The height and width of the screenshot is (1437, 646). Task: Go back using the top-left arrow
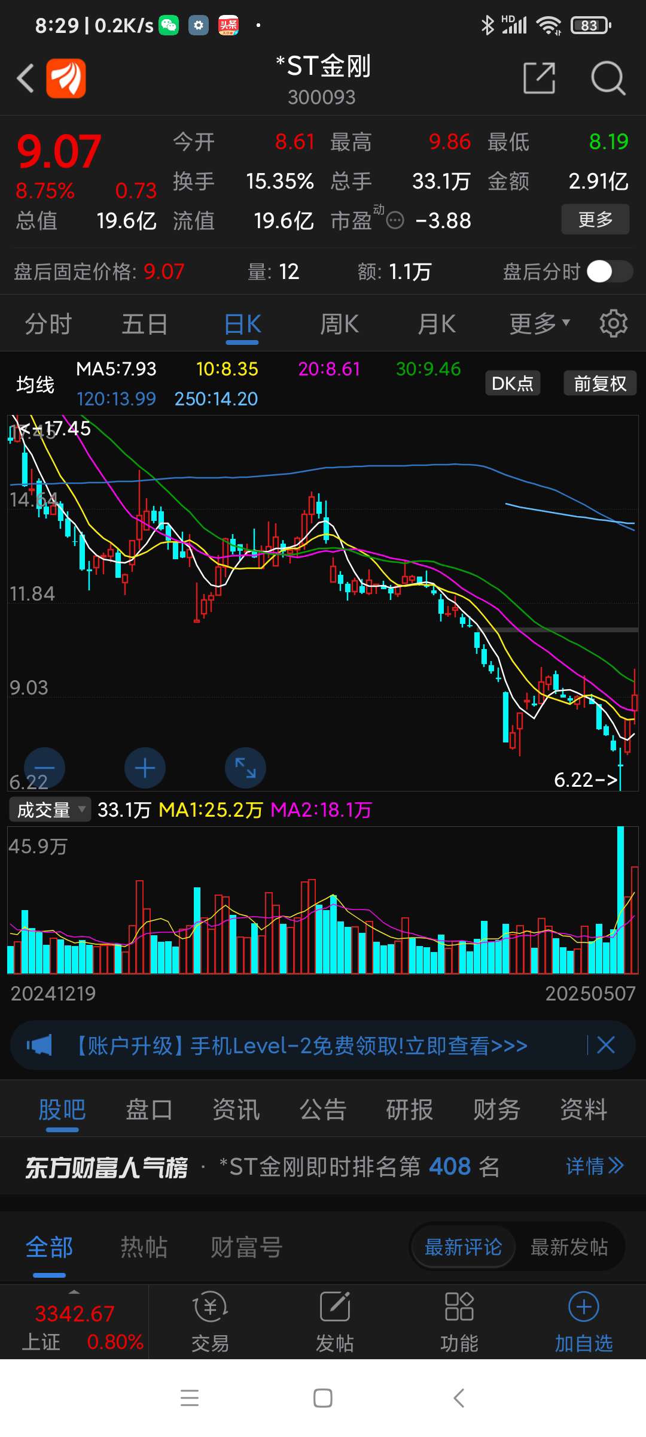25,78
